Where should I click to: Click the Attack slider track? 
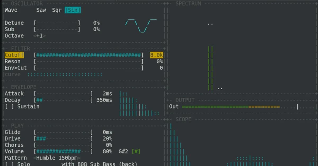tap(64, 94)
